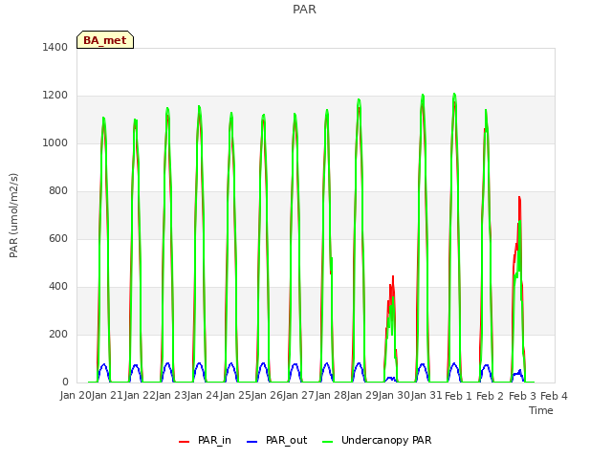Toggle the PAR_in legend entry
This screenshot has height=459, width=612.
pos(205,440)
